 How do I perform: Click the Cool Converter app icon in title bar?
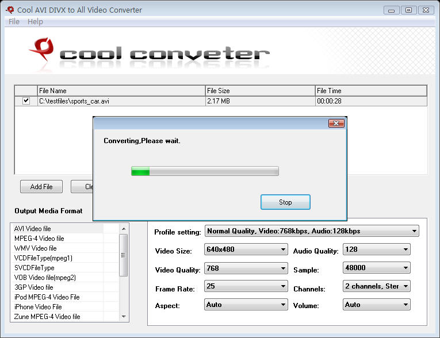click(10, 10)
